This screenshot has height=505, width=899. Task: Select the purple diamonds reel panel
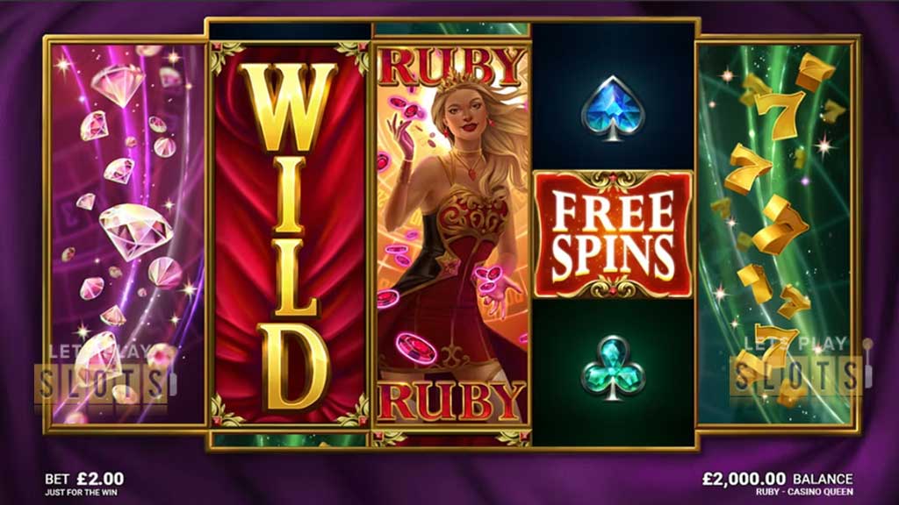[x=127, y=235]
